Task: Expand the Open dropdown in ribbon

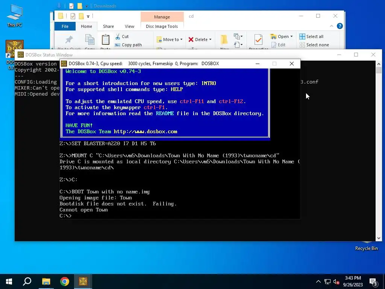Action: point(291,37)
